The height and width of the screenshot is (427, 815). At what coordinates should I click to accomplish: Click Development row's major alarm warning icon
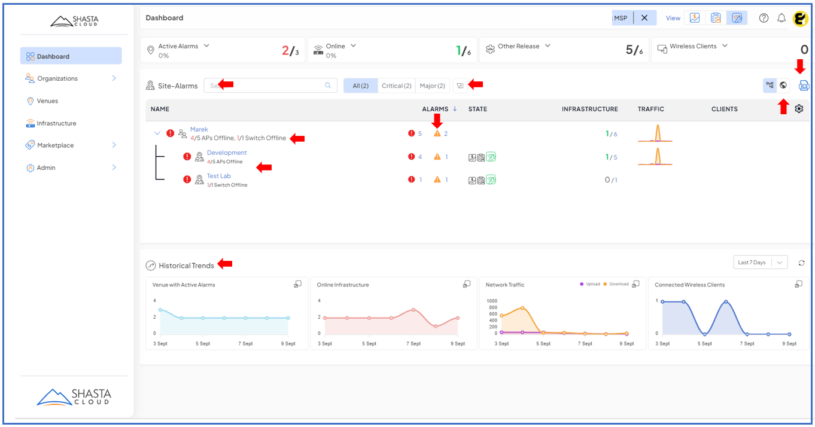coord(437,157)
